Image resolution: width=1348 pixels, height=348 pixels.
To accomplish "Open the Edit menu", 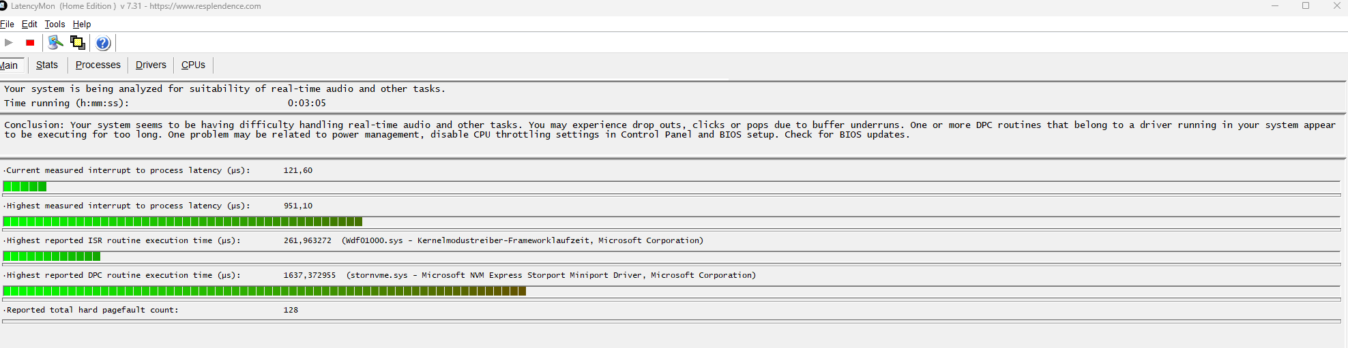I will tap(29, 24).
